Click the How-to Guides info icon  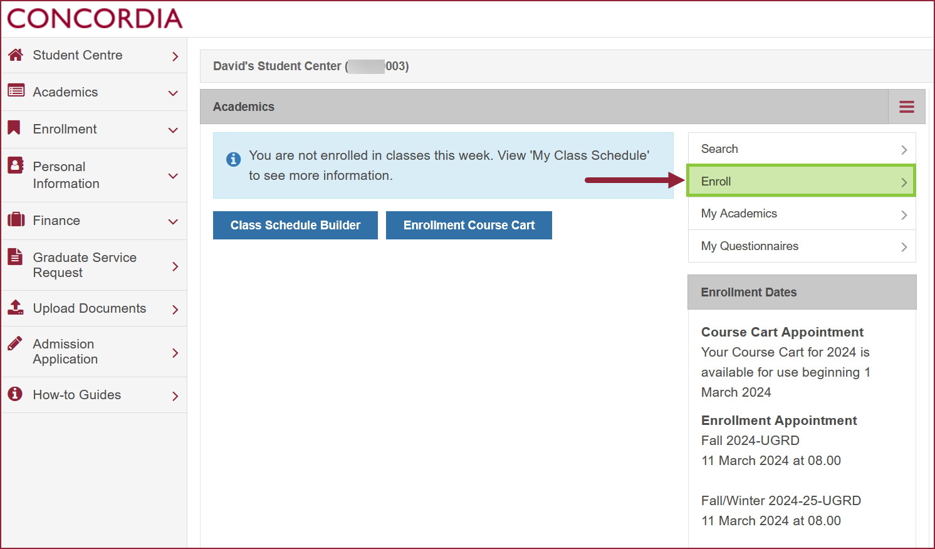coord(15,394)
